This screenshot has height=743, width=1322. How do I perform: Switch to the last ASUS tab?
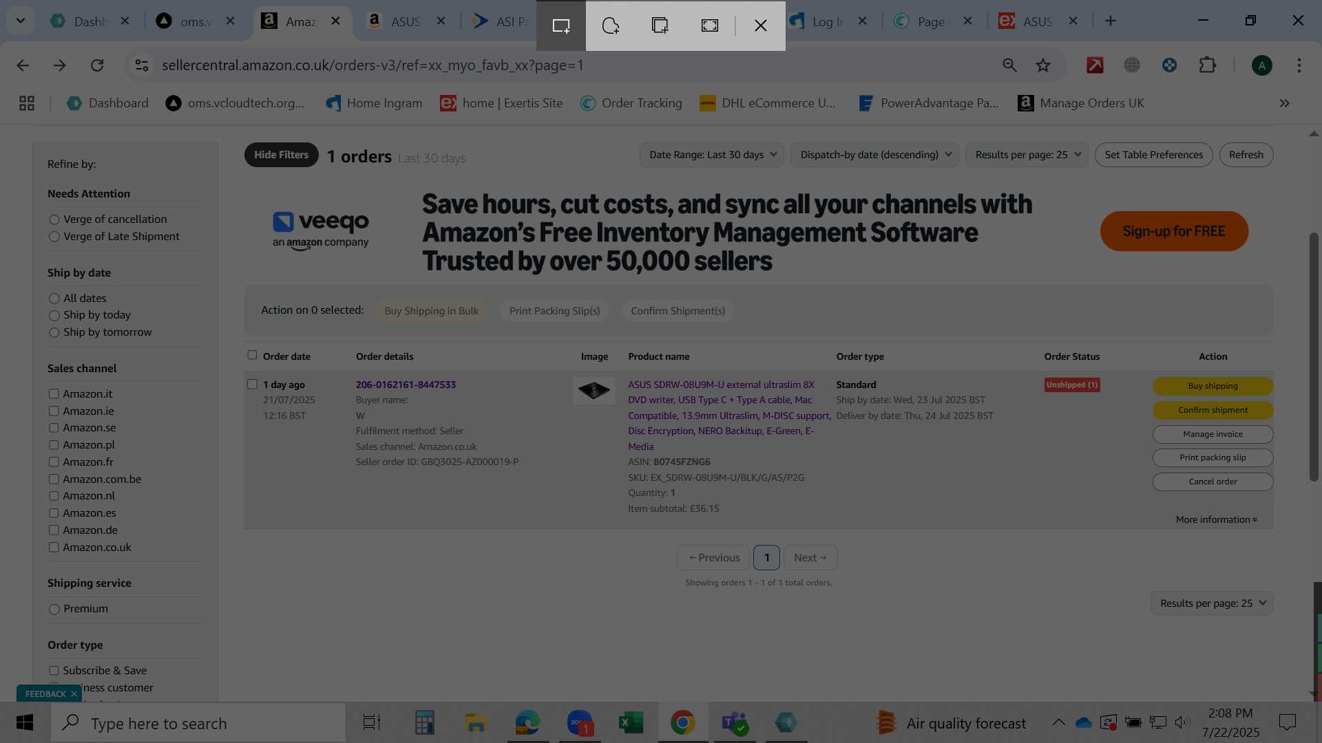tap(1037, 21)
